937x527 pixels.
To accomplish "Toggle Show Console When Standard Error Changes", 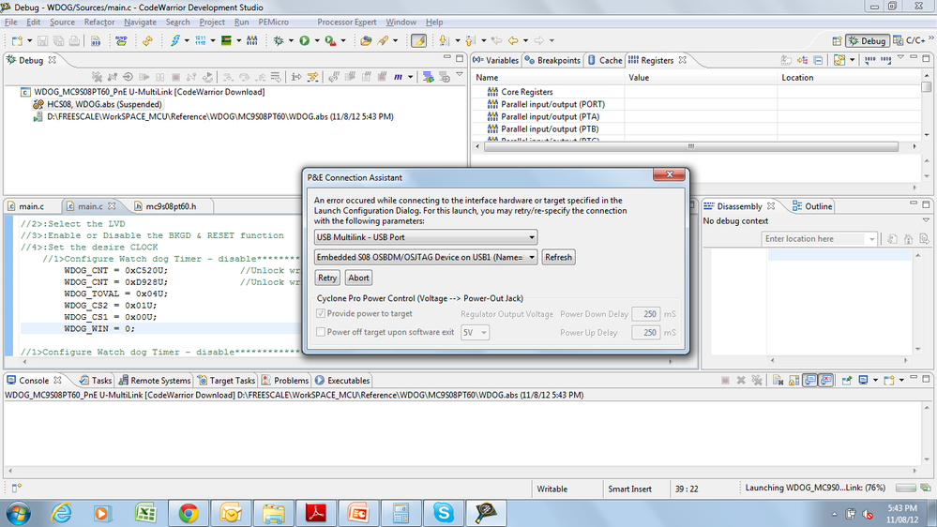I will [825, 380].
